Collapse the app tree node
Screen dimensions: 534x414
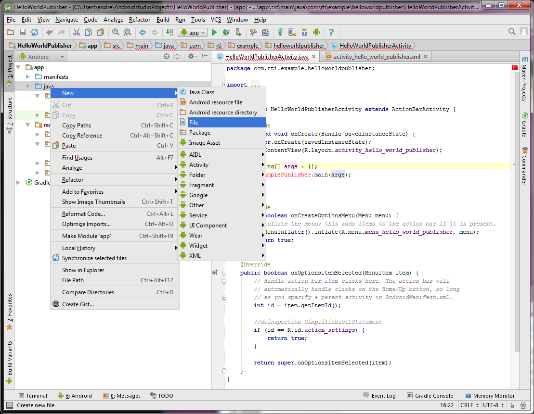coord(18,67)
